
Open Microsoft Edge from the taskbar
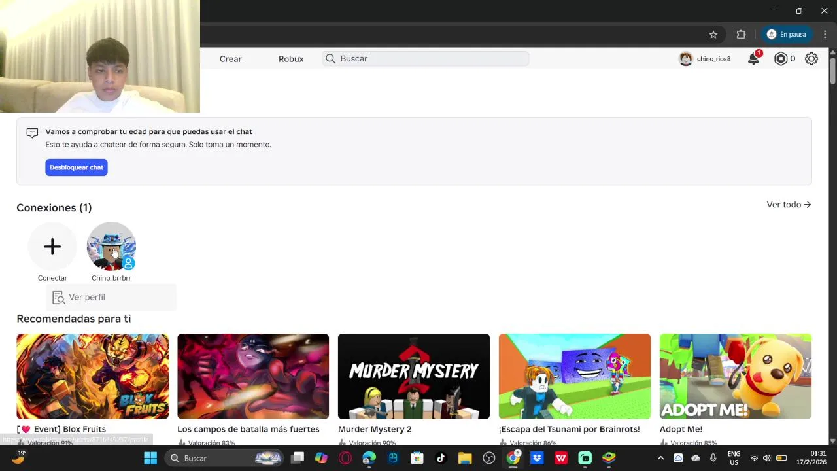pos(369,458)
